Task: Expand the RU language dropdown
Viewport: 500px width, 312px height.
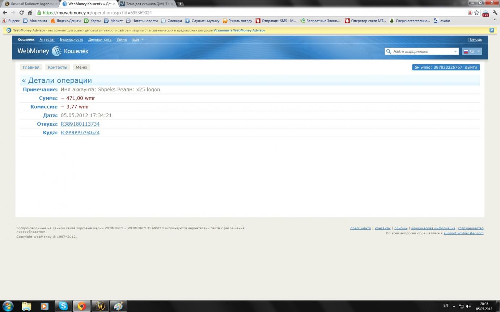Action: click(472, 52)
